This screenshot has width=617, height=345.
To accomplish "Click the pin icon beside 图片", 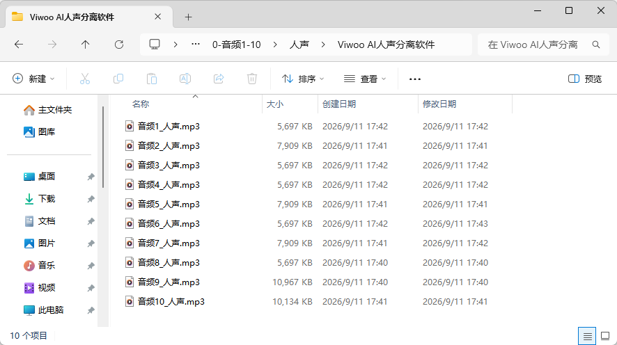I will click(91, 243).
